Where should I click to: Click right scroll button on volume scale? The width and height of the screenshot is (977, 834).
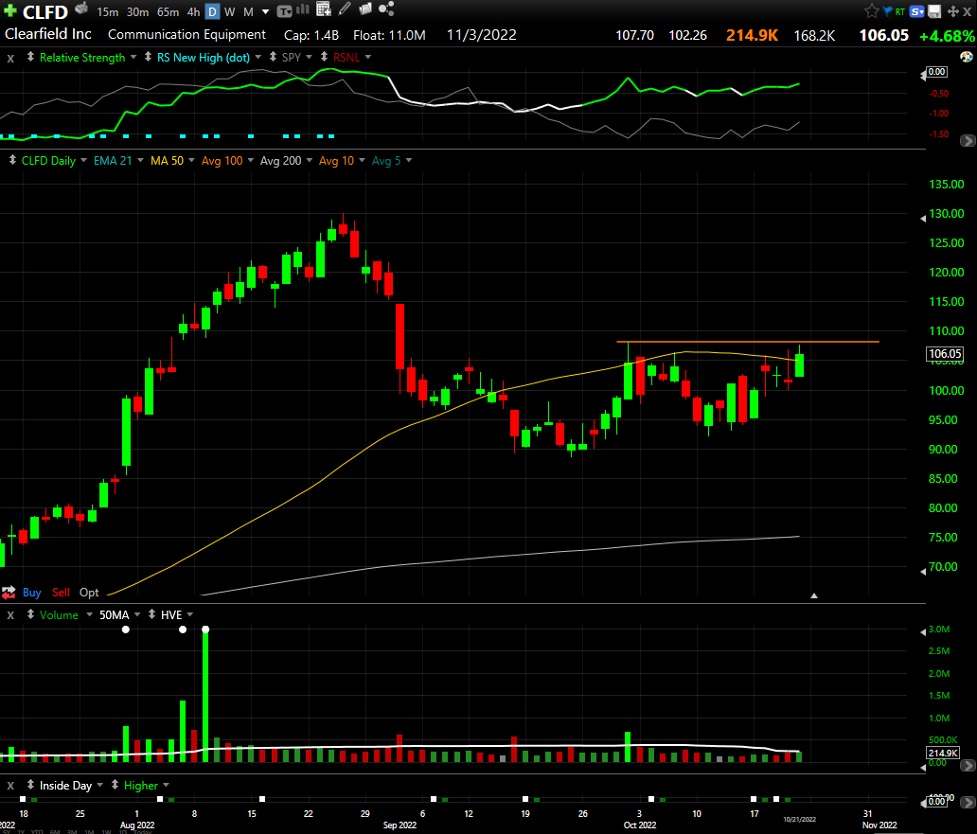click(x=968, y=765)
